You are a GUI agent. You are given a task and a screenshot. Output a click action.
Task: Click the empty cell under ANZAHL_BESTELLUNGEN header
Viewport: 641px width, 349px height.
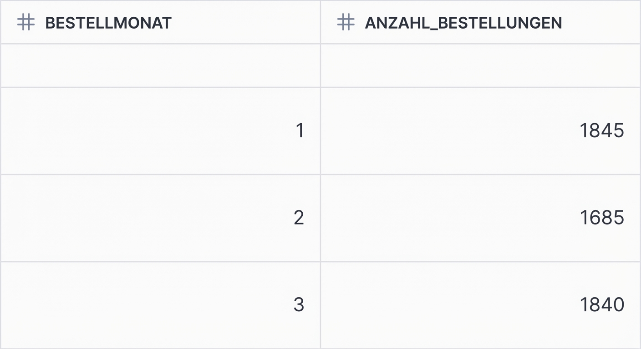coord(480,65)
